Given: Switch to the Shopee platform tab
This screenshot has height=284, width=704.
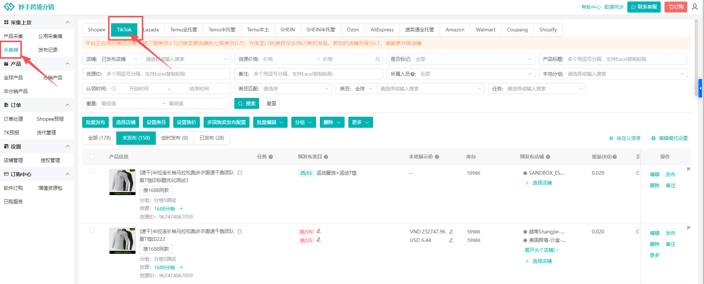Looking at the screenshot, I should click(97, 30).
